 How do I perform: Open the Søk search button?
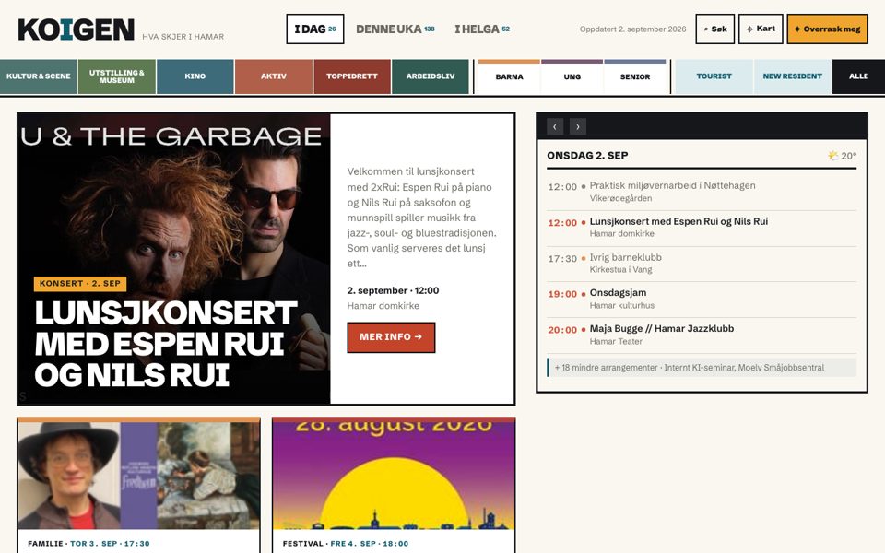(x=715, y=29)
